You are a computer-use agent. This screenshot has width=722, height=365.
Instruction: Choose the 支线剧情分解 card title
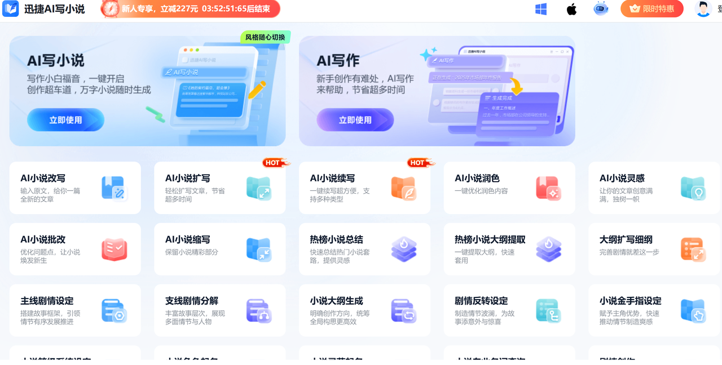coord(192,301)
